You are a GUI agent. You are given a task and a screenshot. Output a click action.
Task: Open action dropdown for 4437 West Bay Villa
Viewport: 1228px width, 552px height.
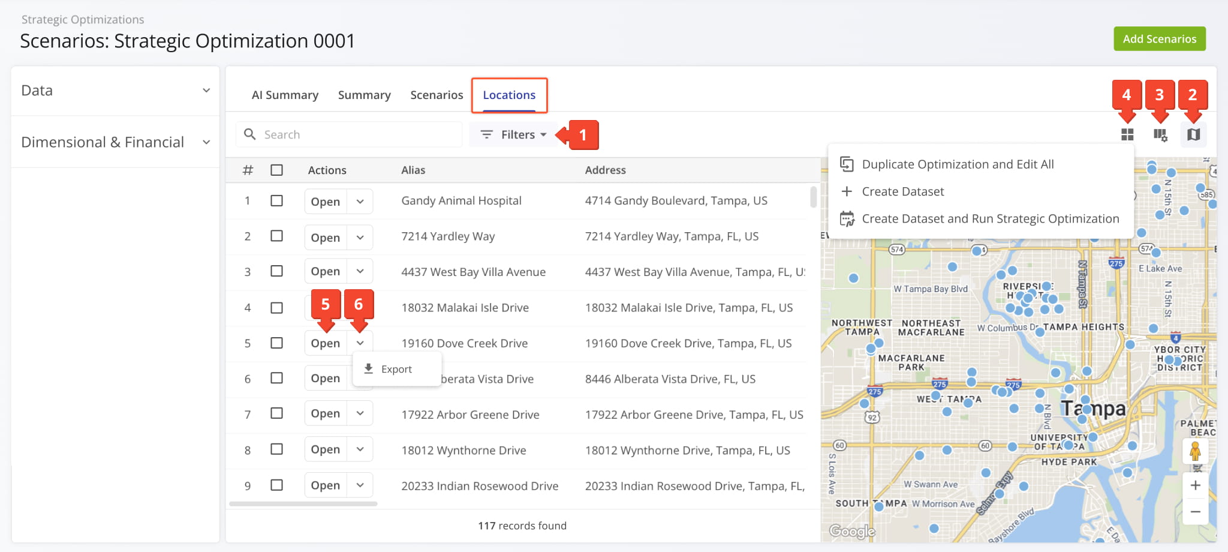[360, 271]
